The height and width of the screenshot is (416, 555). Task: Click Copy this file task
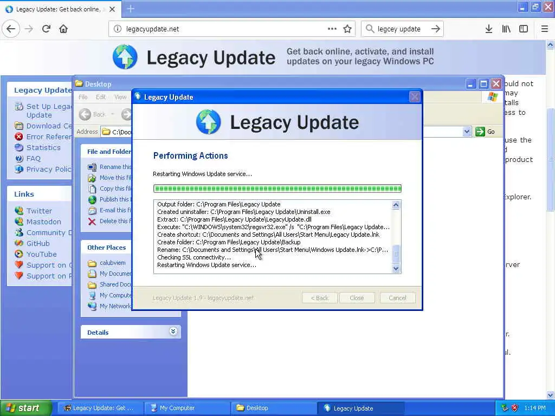click(x=109, y=188)
